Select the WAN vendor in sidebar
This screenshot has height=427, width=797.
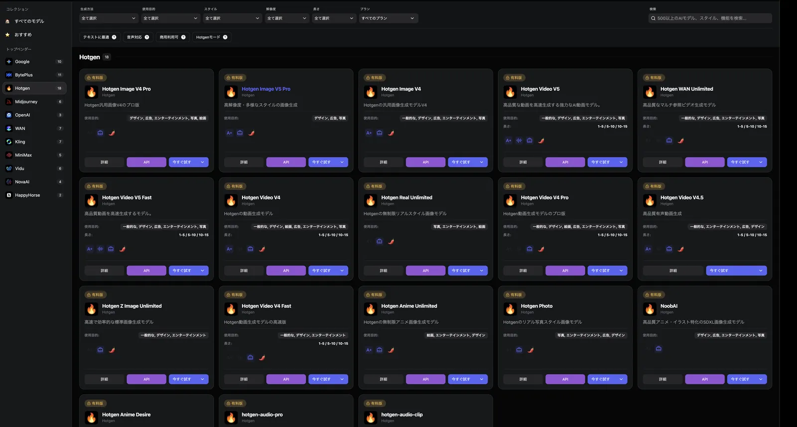coord(35,129)
